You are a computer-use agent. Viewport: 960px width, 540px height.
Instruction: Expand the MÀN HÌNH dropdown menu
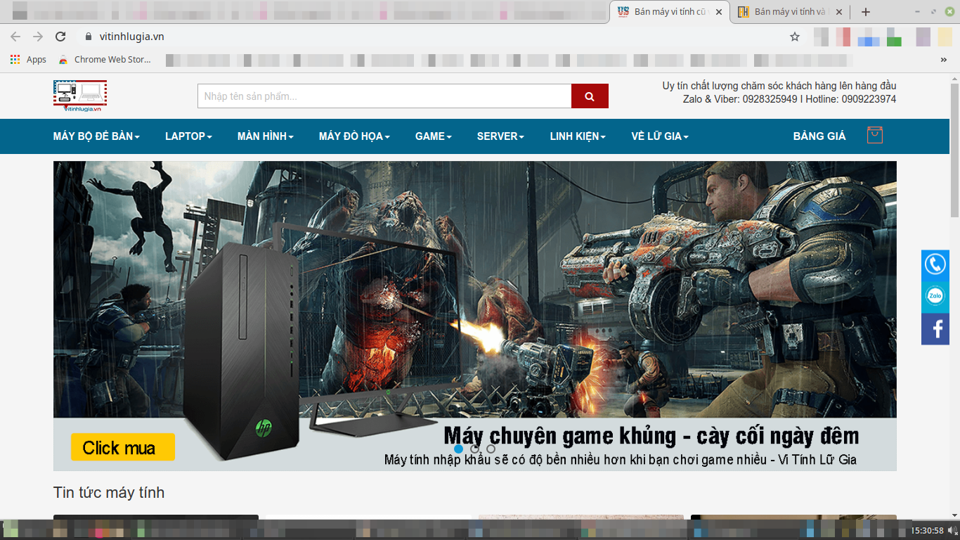266,136
